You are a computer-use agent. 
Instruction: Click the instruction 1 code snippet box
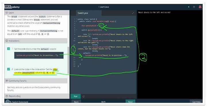(39, 55)
